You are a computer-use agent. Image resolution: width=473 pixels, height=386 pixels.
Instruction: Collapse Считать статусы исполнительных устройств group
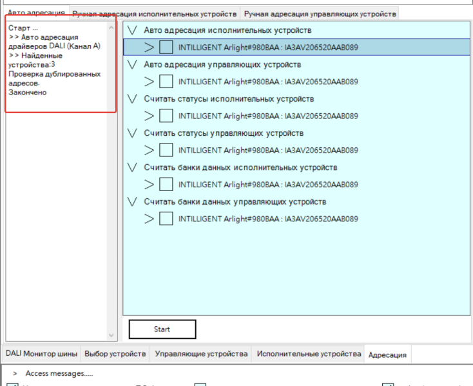click(132, 99)
